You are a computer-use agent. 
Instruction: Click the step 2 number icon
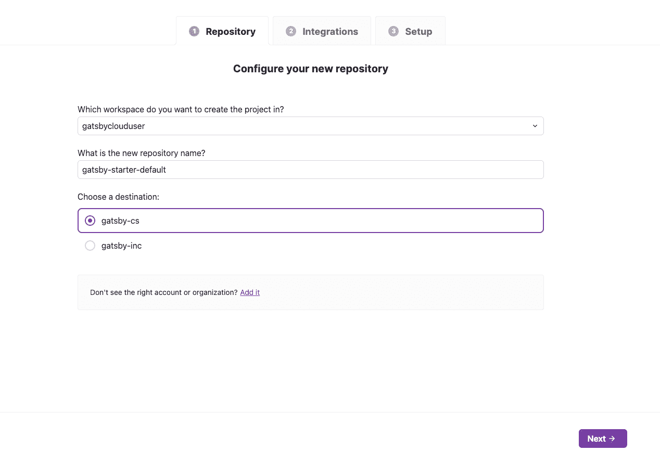291,31
